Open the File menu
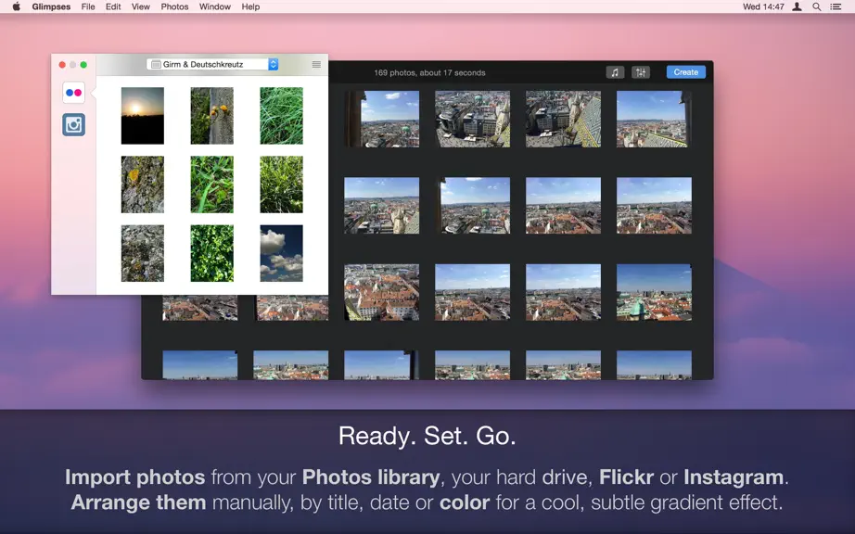855x534 pixels. (x=88, y=6)
